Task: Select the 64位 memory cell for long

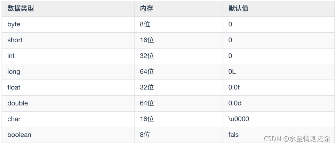Action: (x=146, y=72)
